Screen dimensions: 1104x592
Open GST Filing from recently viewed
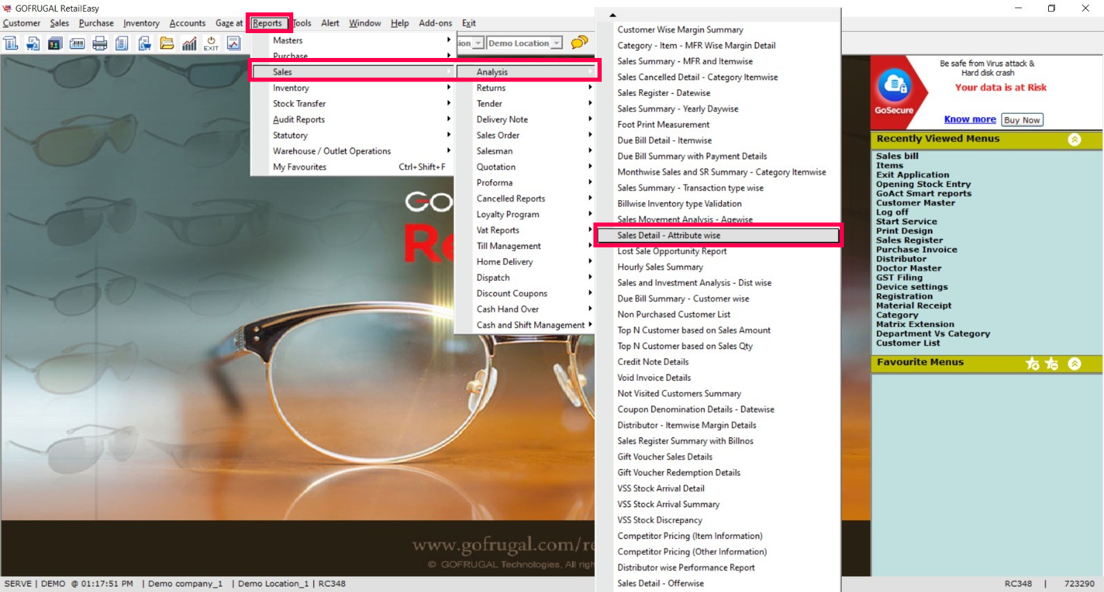coord(899,277)
